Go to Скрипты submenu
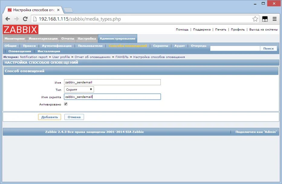The image size is (282, 184). [x=160, y=46]
